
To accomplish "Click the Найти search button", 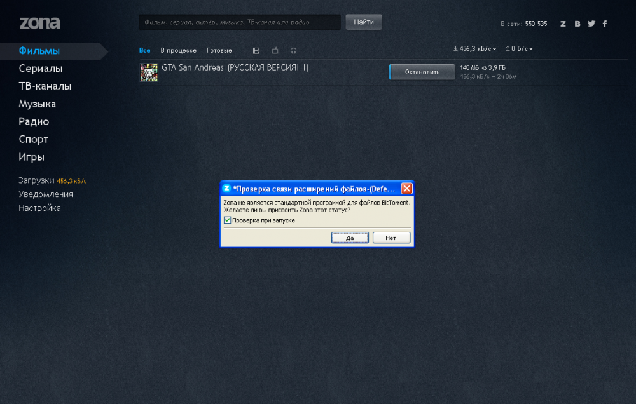I will (364, 22).
